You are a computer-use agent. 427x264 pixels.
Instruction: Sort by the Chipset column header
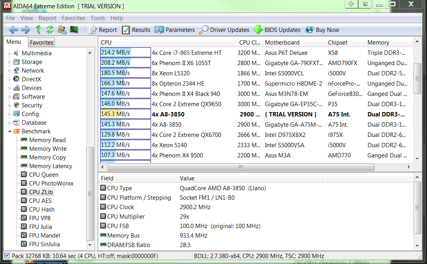[345, 43]
